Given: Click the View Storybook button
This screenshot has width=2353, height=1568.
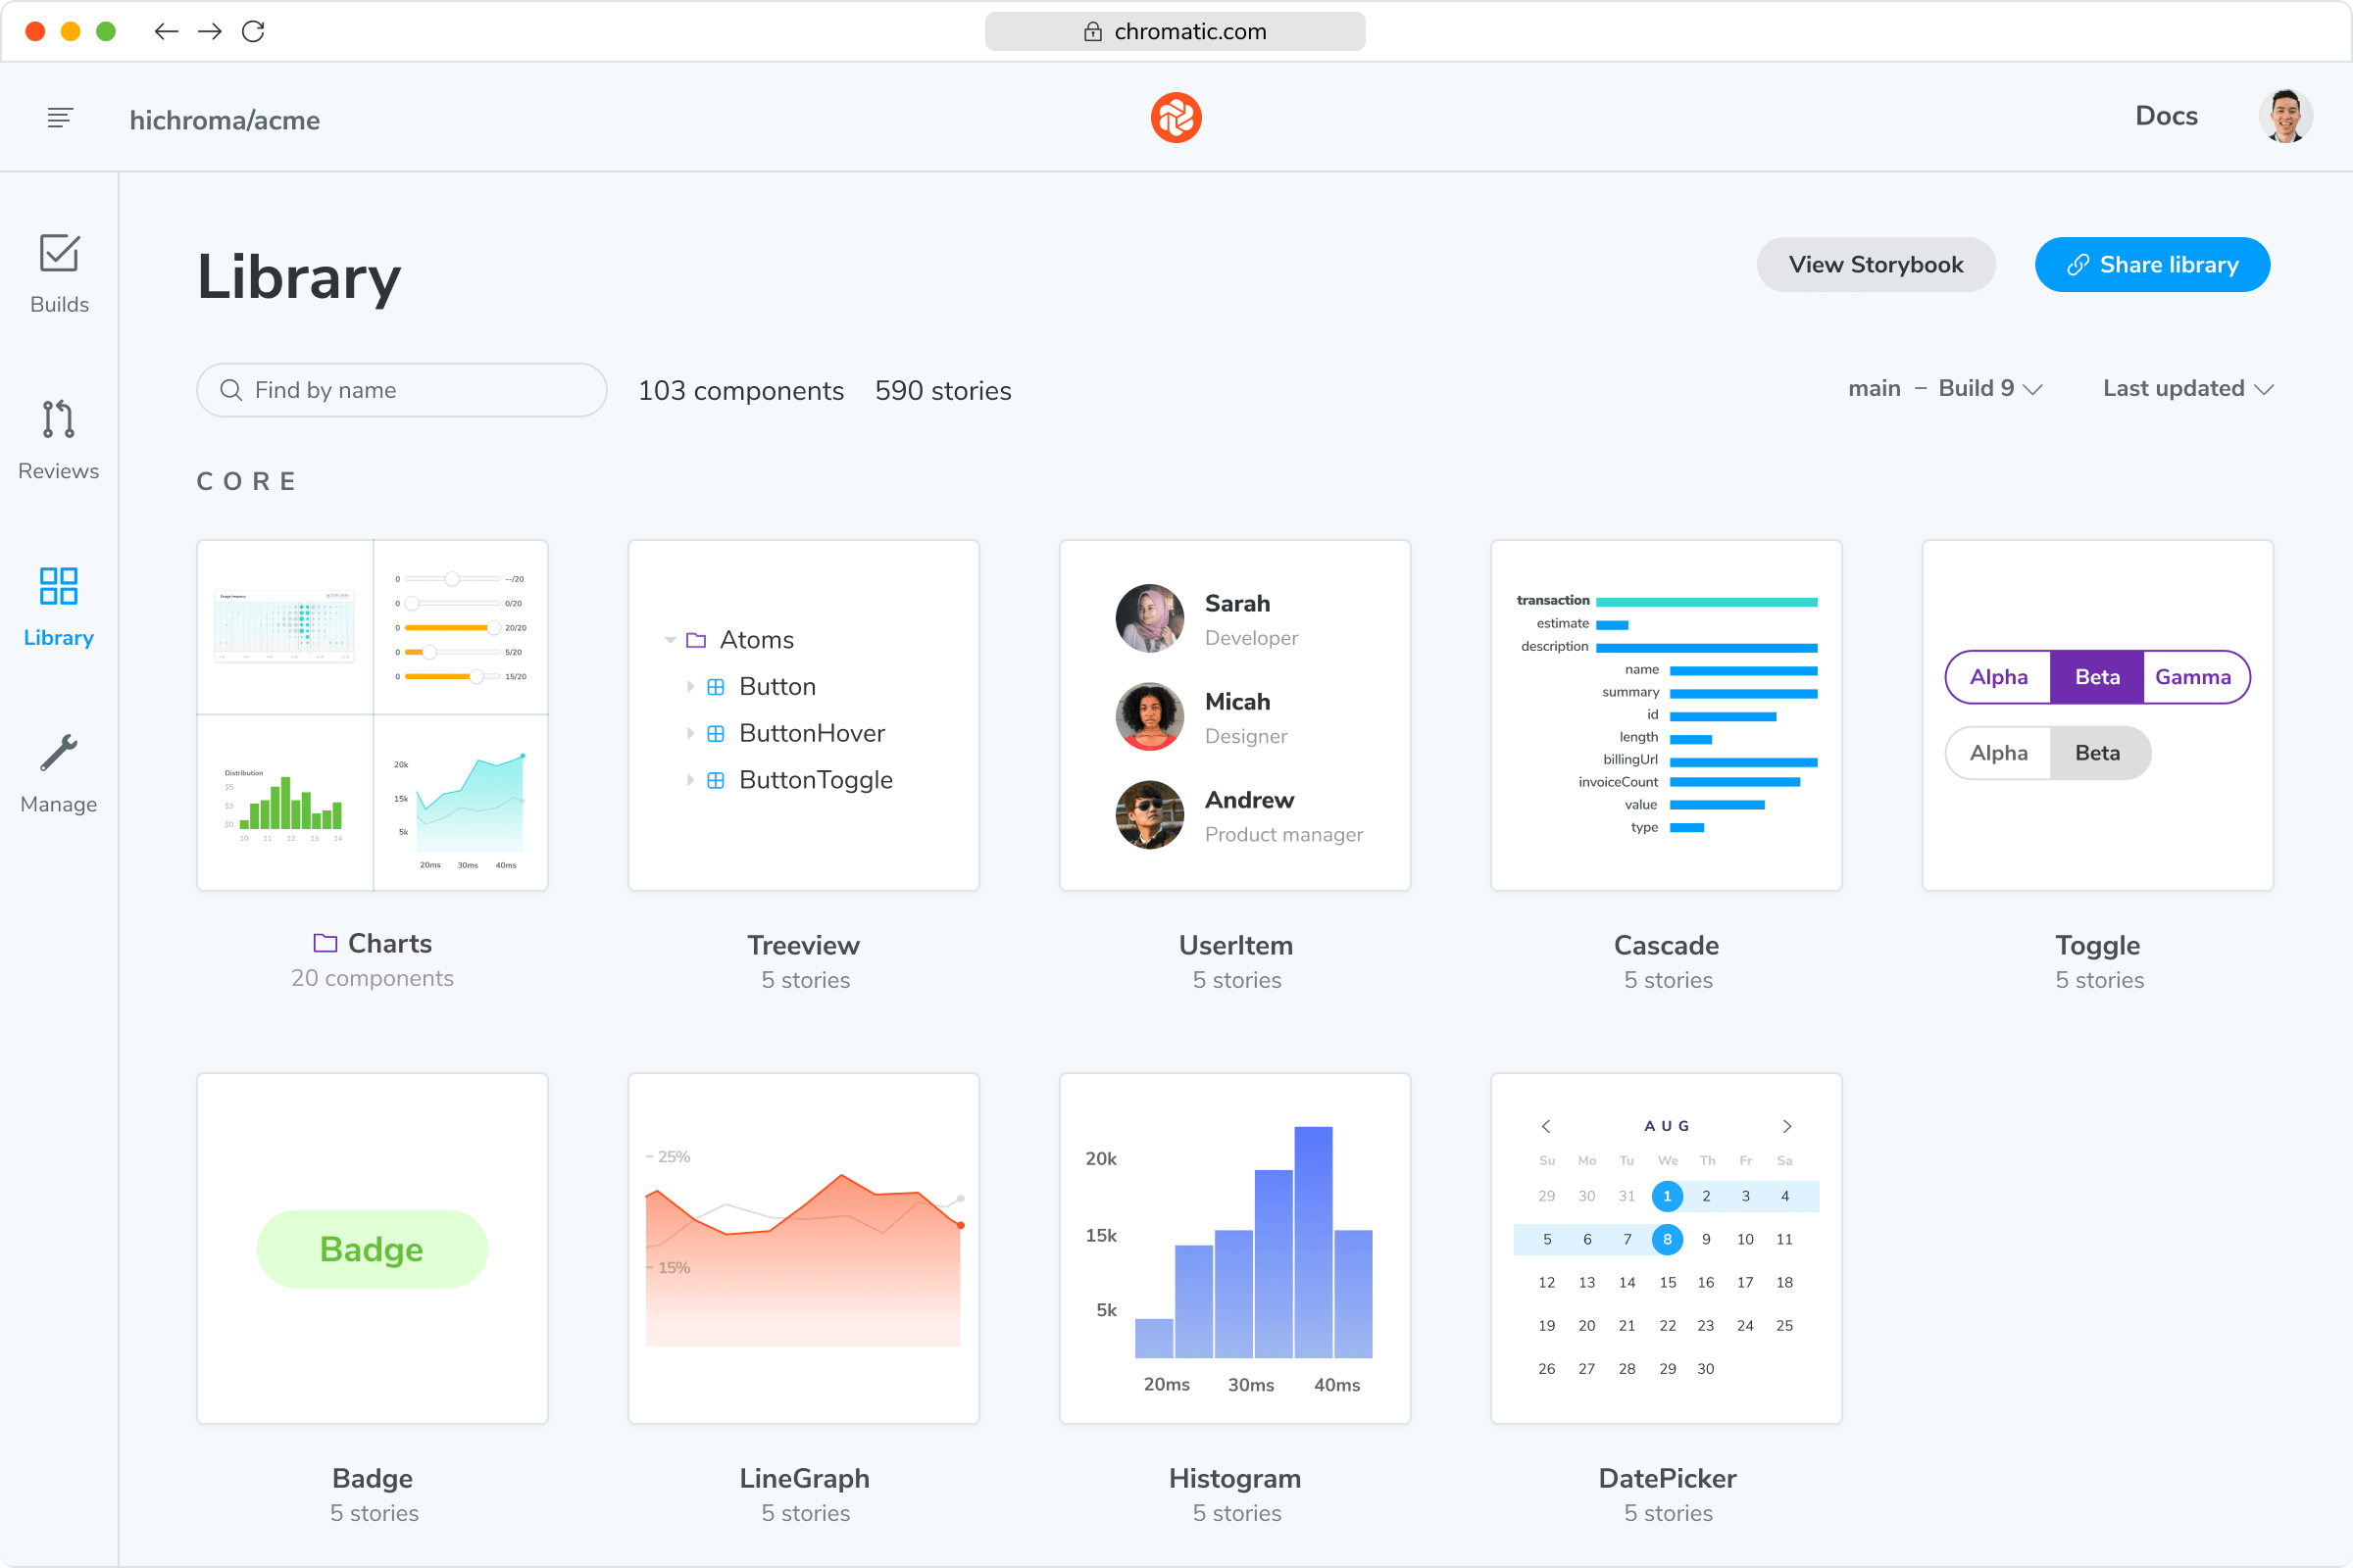Looking at the screenshot, I should [1878, 265].
